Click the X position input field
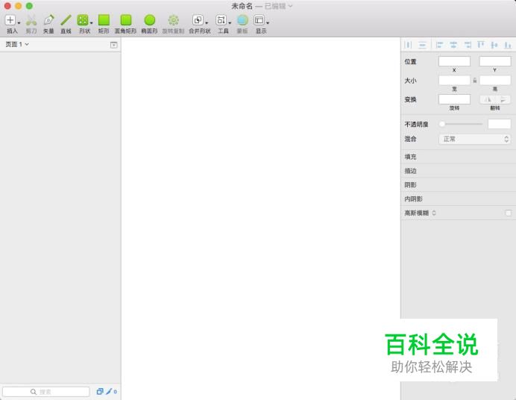This screenshot has width=516, height=400. 454,61
